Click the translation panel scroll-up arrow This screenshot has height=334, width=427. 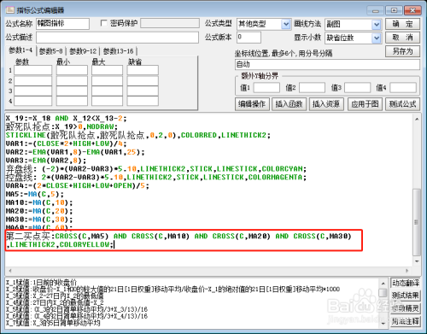pyautogui.click(x=383, y=284)
